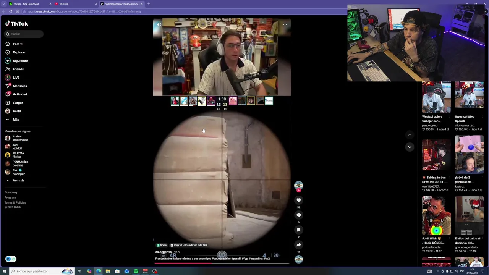Open 'Westcol quiere trabajar con...' thumbnail
Image resolution: width=489 pixels, height=275 pixels.
click(436, 97)
